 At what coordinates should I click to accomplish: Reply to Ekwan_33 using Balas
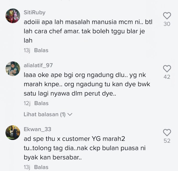click(41, 167)
